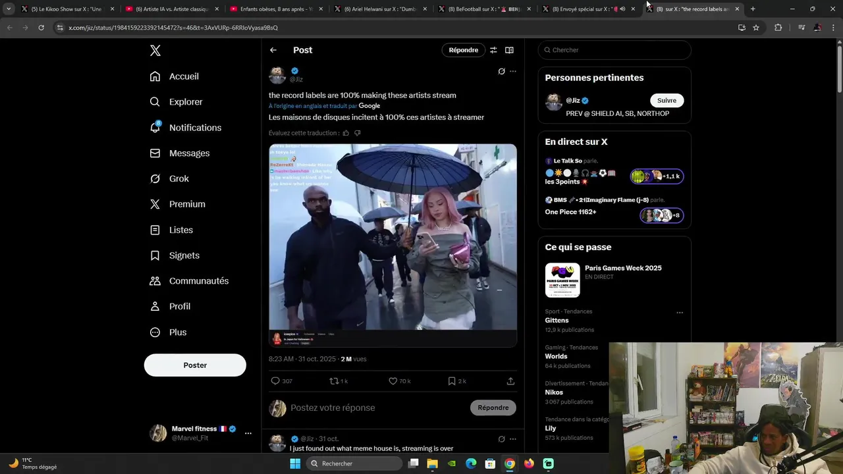Open Marvel fitness account menu dots

pyautogui.click(x=248, y=433)
